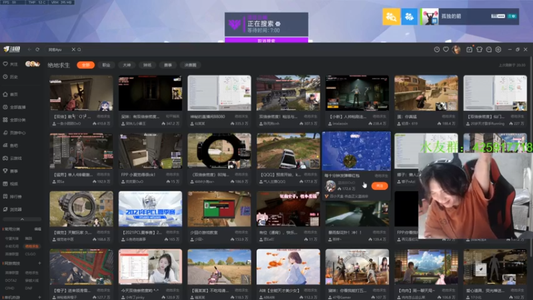Open 少囧の游戏教室 stream thumbnail
The image size is (533, 300).
click(x=219, y=209)
